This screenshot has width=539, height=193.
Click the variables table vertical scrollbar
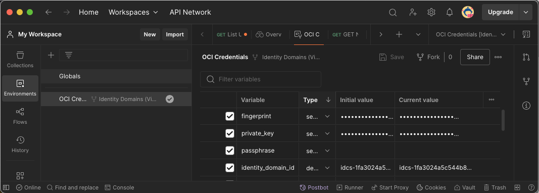coord(503,120)
